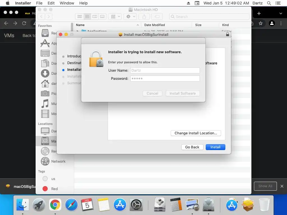Click Spotlight search magnifier in menu bar
This screenshot has width=287, height=215.
pos(269,3)
